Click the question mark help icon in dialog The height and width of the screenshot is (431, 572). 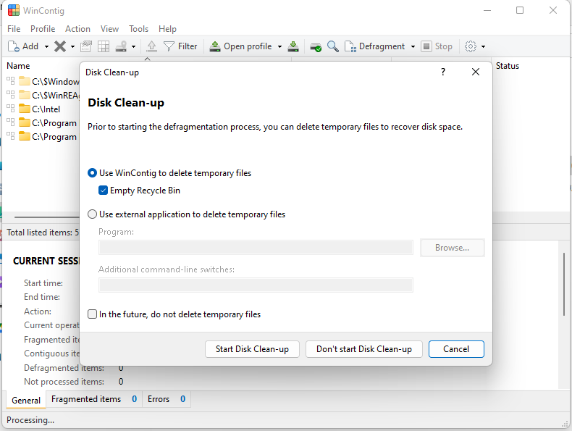click(x=442, y=72)
